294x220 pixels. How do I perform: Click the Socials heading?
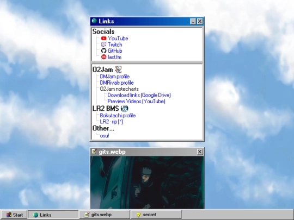tap(103, 32)
